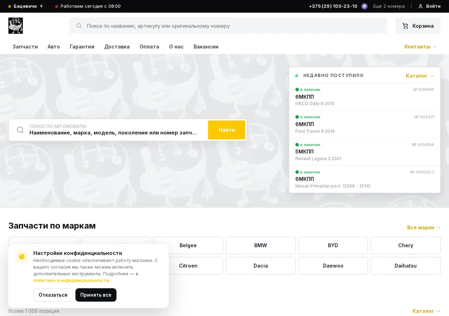Select the BMW brand tile
The height and width of the screenshot is (316, 449).
point(261,246)
